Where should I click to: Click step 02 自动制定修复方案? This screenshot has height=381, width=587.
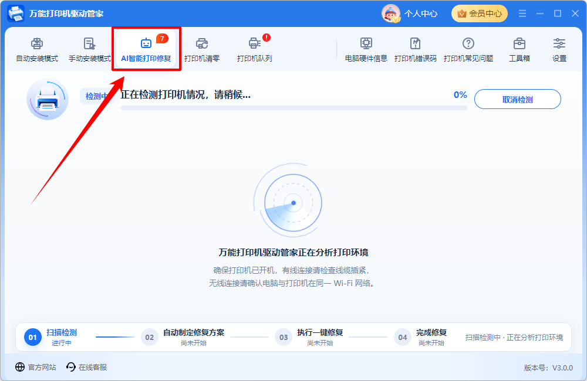click(183, 337)
